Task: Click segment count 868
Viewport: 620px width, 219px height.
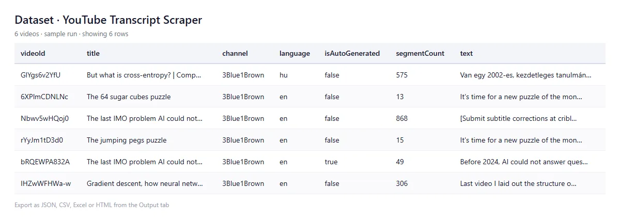Action: [402, 118]
